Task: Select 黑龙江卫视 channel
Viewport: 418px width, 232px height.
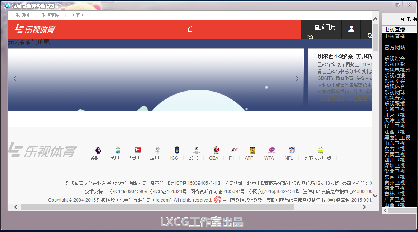Action: [397, 137]
